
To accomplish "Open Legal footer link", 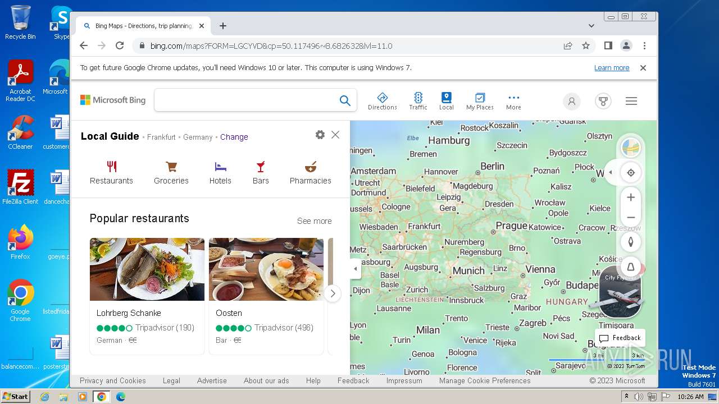I will [171, 380].
